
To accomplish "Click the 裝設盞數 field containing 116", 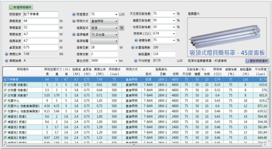I will pyautogui.click(x=164, y=54).
